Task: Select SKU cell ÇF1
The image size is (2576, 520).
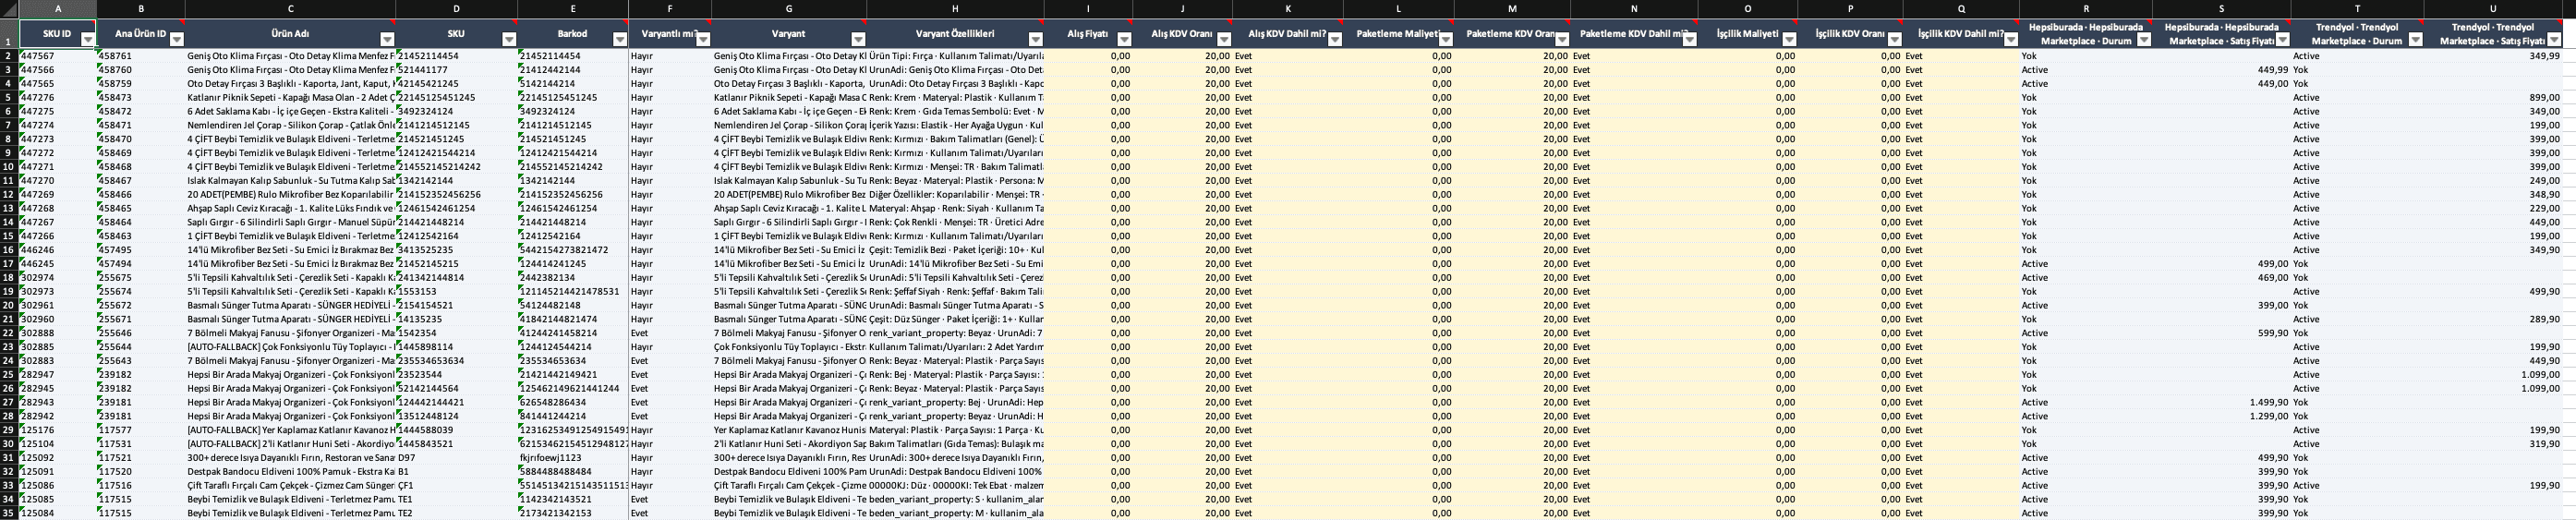Action: tap(456, 486)
